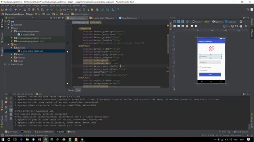Open Visual Studio from the taskbar
Screen dimensions: 254x142
[40, 139]
